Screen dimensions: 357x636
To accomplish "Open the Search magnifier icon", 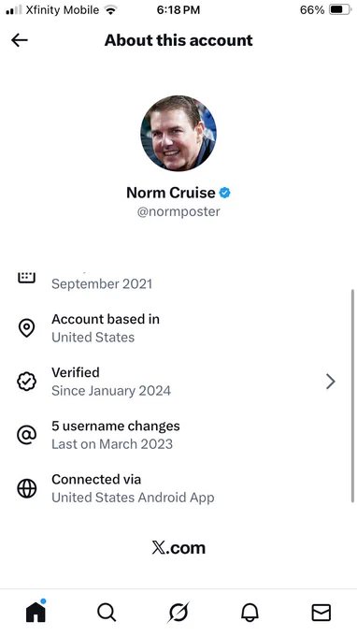I will coord(107,612).
